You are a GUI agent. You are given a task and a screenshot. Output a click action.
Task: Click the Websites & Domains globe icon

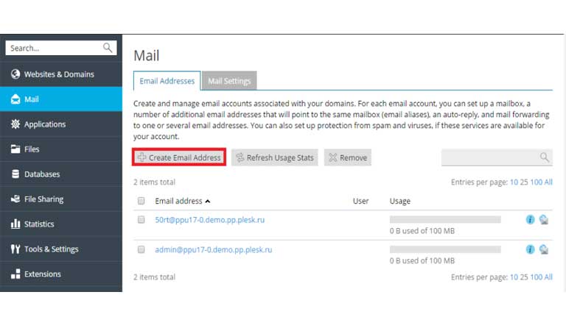pyautogui.click(x=15, y=74)
